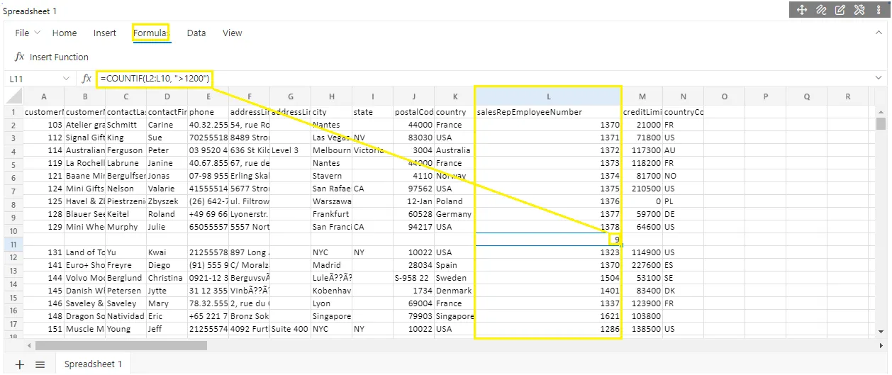Image resolution: width=892 pixels, height=375 pixels.
Task: Click the Kobenhav city cell
Action: (x=331, y=291)
